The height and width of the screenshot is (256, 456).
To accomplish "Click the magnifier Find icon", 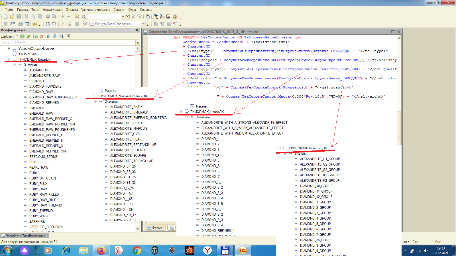I will [x=84, y=16].
